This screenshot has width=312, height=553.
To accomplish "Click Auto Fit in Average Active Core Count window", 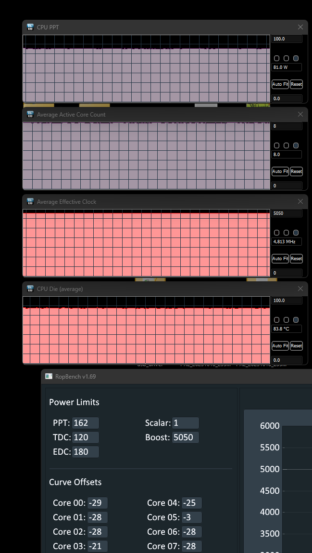I will coord(280,171).
